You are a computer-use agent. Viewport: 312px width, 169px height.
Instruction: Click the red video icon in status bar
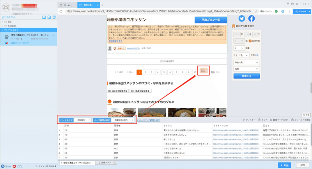click(x=14, y=166)
